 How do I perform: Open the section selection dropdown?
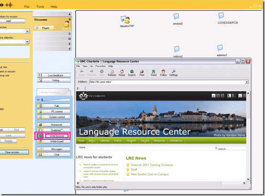tap(27, 31)
